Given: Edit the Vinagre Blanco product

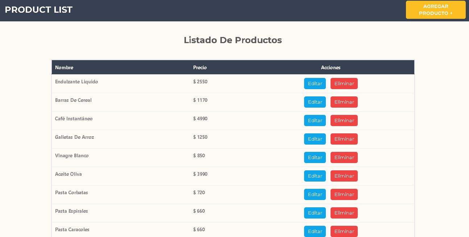Looking at the screenshot, I should tap(315, 157).
